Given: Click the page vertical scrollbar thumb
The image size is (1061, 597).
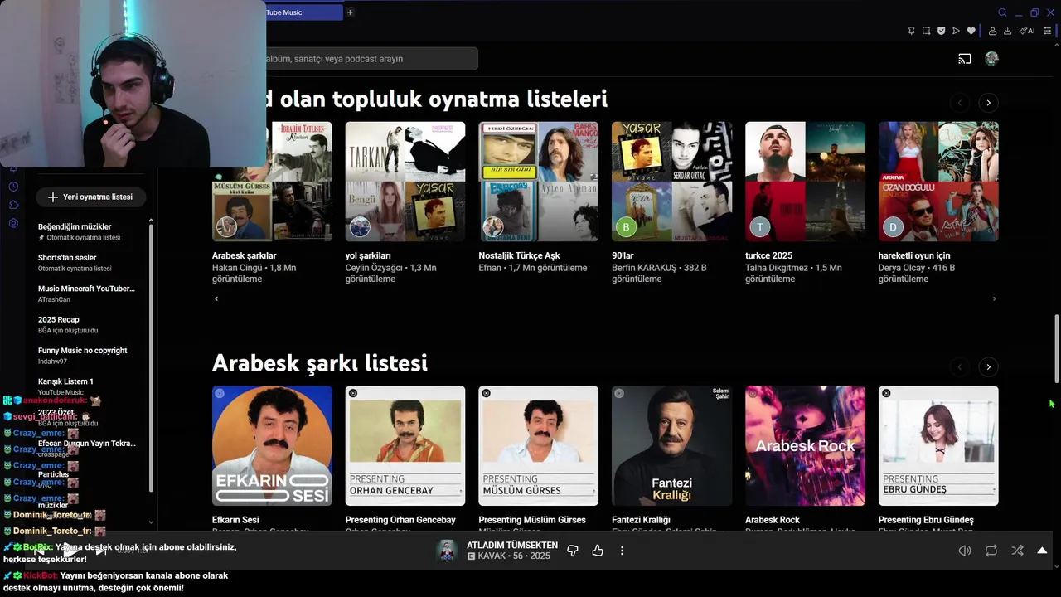Looking at the screenshot, I should [x=1056, y=348].
